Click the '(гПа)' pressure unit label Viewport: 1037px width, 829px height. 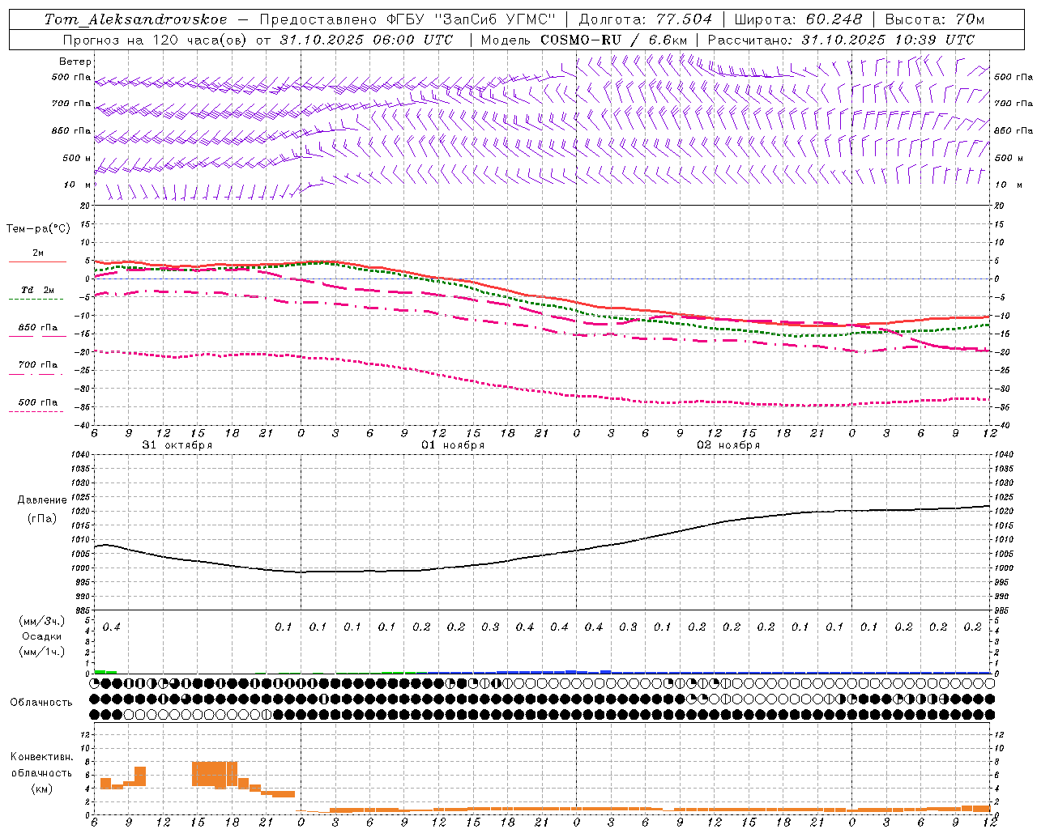point(42,519)
